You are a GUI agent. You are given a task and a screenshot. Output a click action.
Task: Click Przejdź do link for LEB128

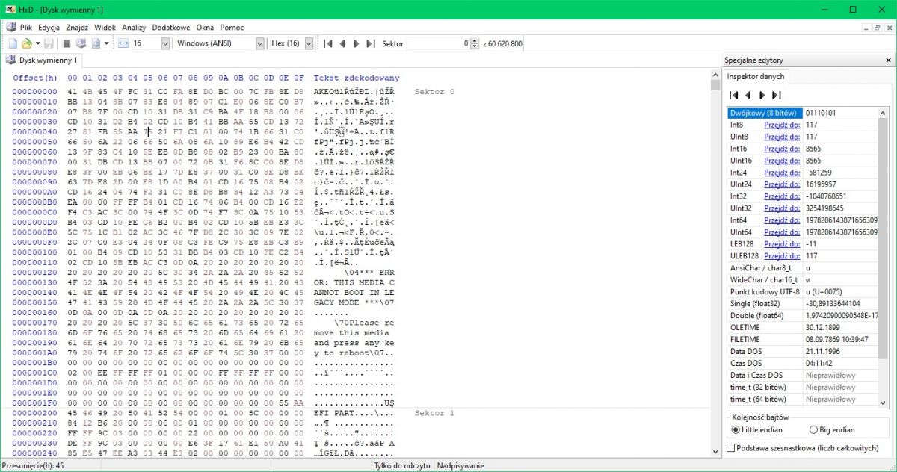pyautogui.click(x=782, y=244)
